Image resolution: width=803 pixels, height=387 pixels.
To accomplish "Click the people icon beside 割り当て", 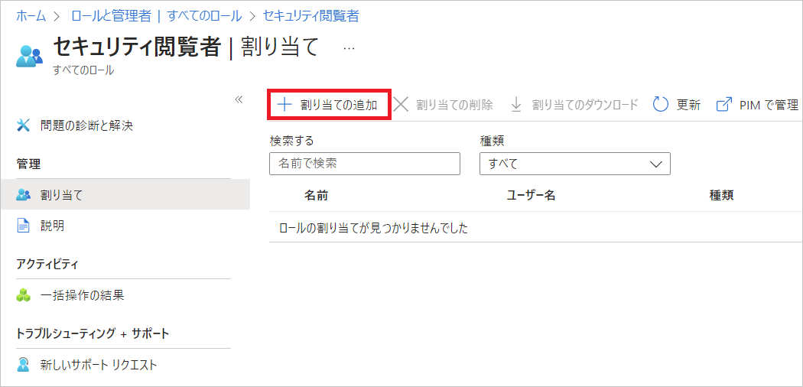I will [x=24, y=194].
